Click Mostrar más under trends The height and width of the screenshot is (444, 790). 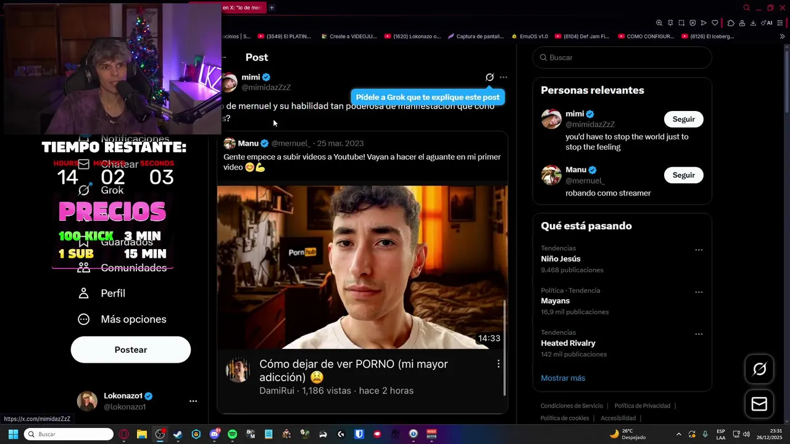[563, 378]
